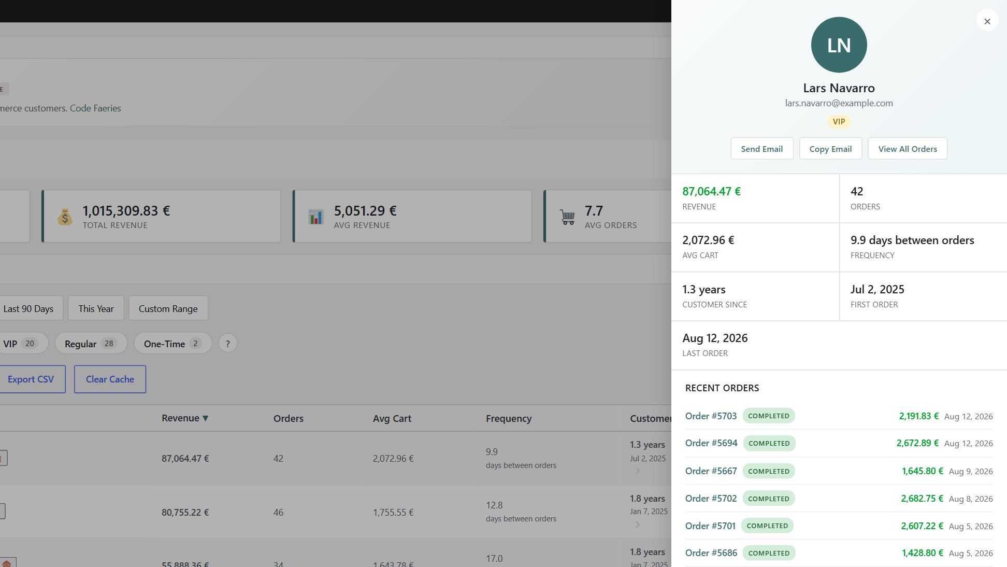Screen dimensions: 1007x567
Task: Filter by VIP segment
Action: coord(21,344)
